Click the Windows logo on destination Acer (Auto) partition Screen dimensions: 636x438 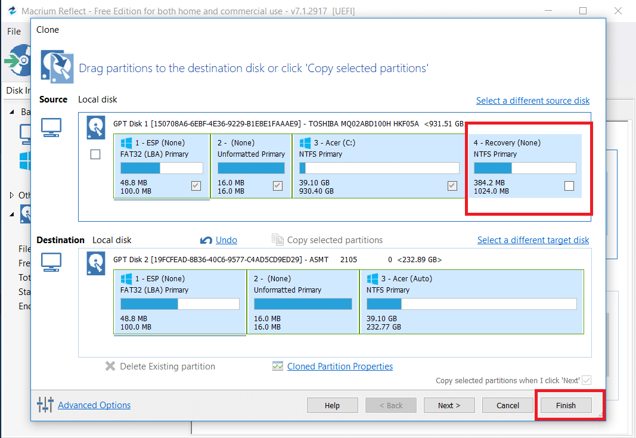(x=373, y=279)
